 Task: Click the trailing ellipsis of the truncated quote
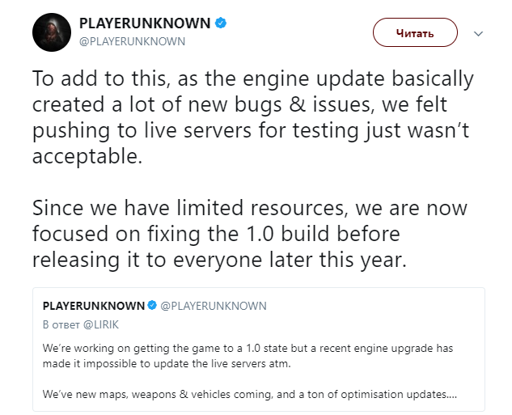(452, 395)
